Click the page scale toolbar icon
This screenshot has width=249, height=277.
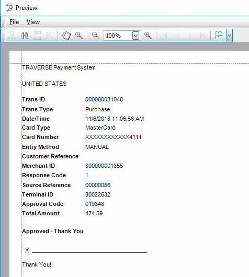[49, 36]
